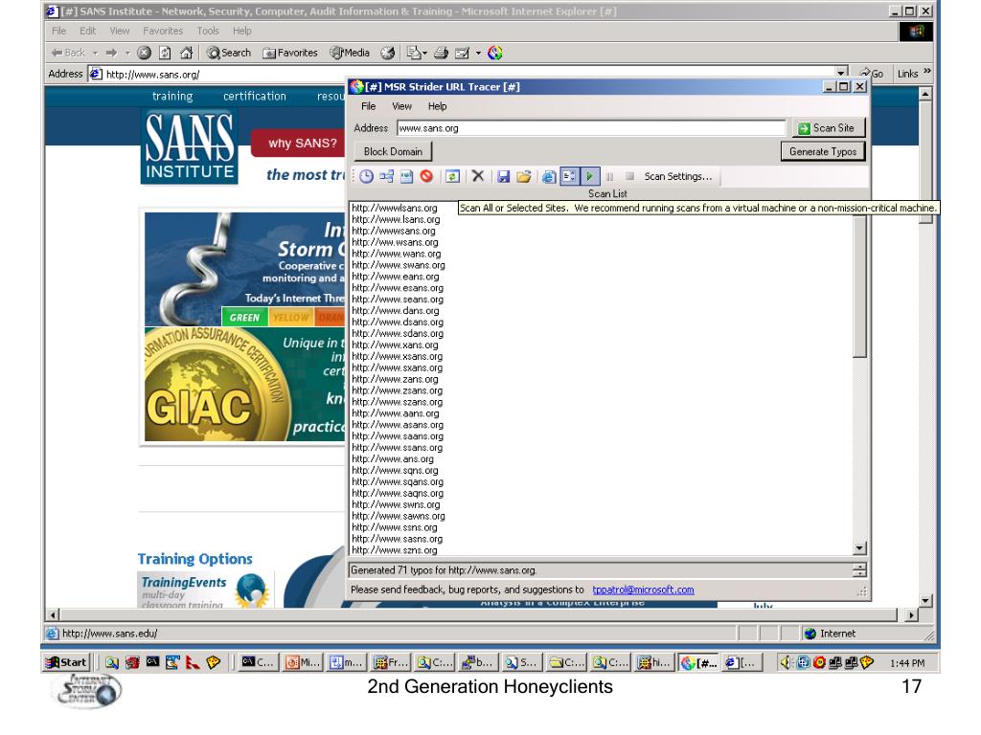
Task: Click the page icon third in Strider toolbar
Action: point(406,177)
